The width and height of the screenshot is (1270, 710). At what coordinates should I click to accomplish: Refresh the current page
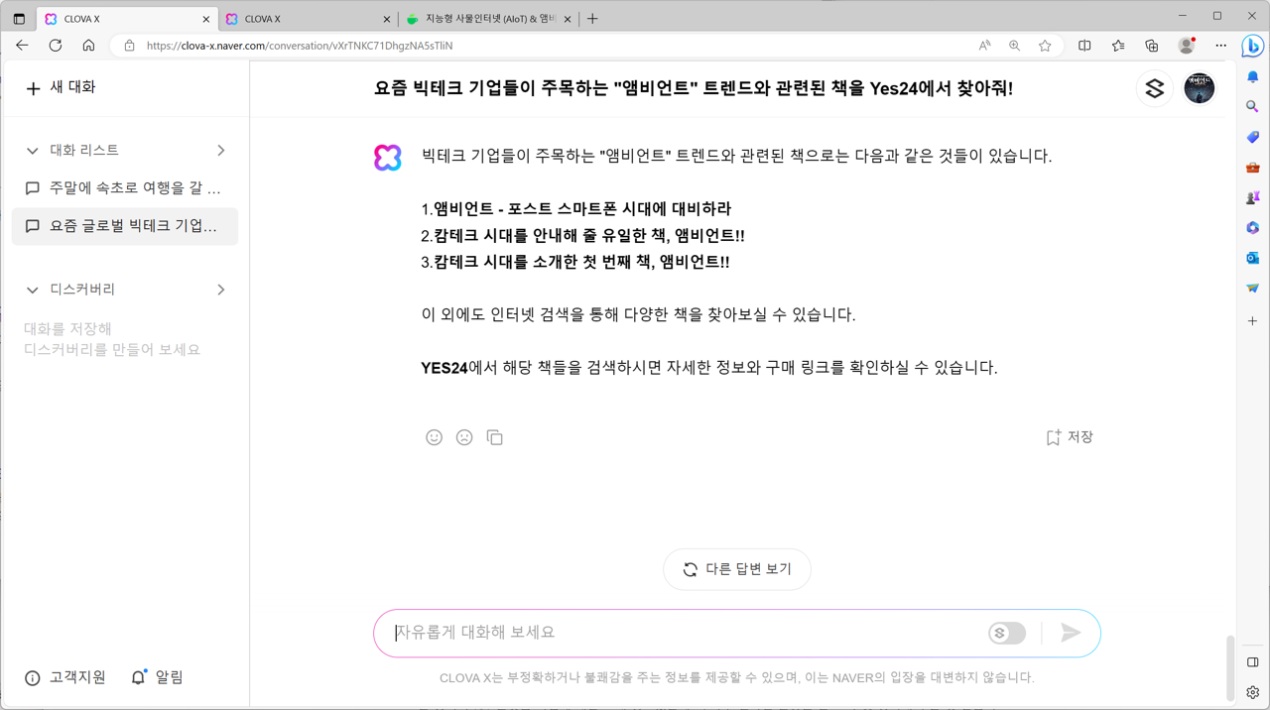56,46
